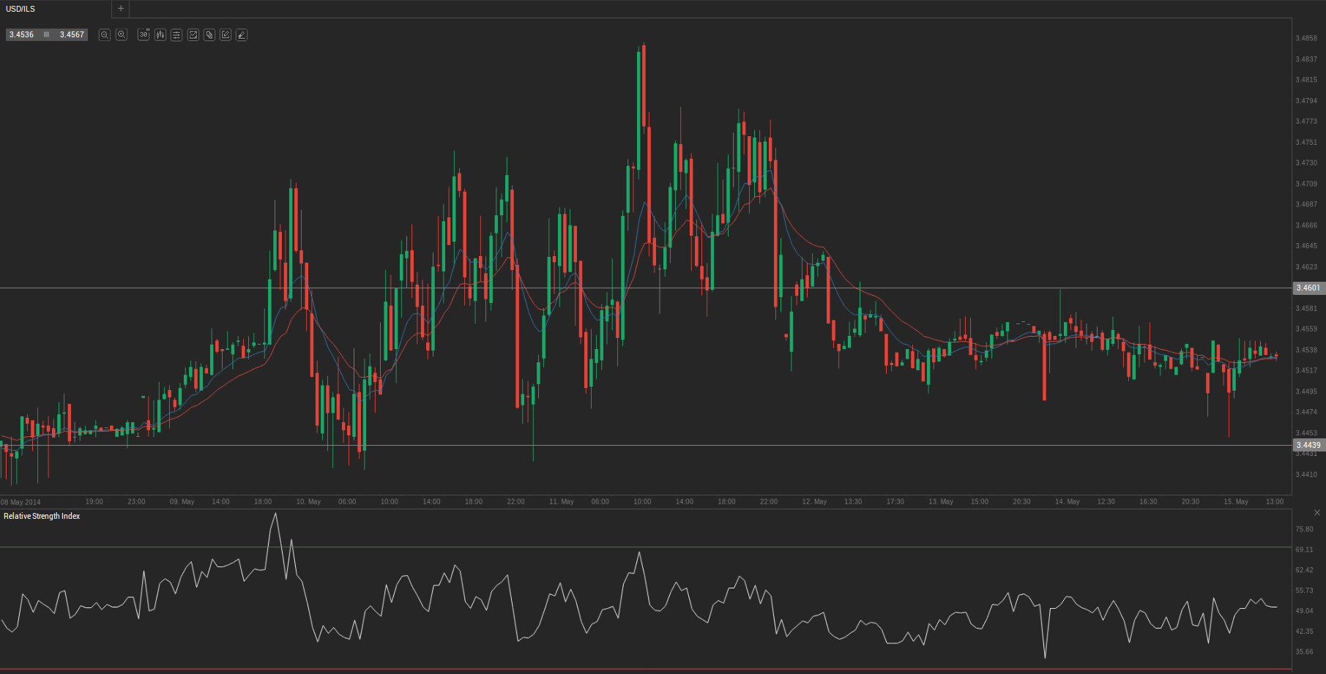
Task: Click the bid price 3.4536
Action: 21,34
